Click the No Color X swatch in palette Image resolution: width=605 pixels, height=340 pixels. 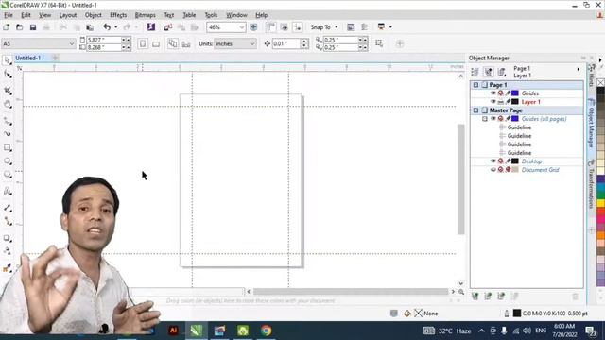click(x=600, y=82)
